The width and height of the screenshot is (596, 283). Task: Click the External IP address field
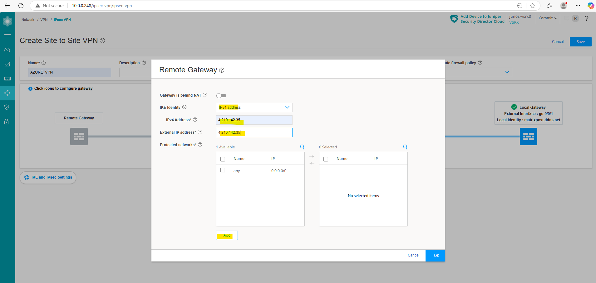(x=254, y=132)
